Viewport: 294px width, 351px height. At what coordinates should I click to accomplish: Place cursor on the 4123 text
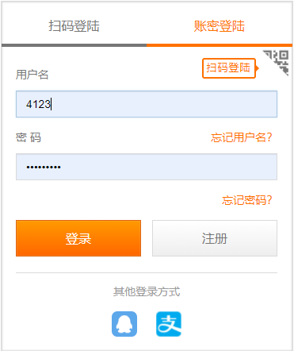coord(38,104)
